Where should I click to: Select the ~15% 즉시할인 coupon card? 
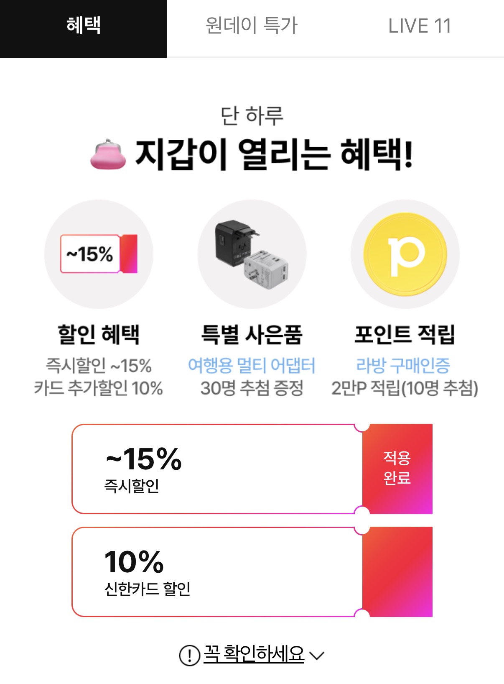[x=216, y=469]
